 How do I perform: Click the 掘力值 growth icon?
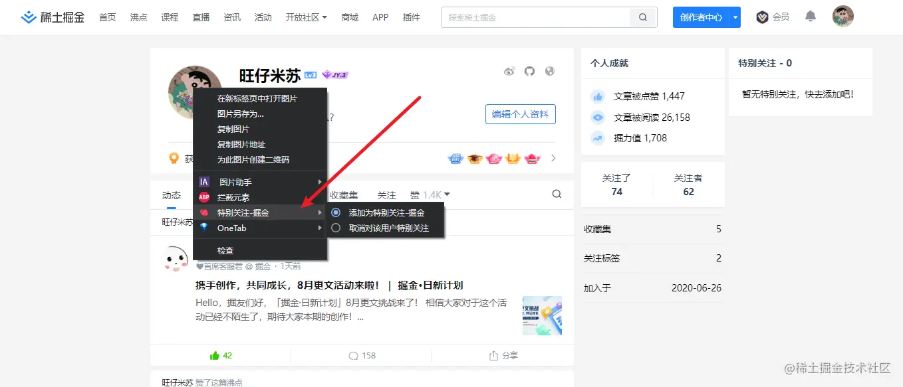pos(598,138)
